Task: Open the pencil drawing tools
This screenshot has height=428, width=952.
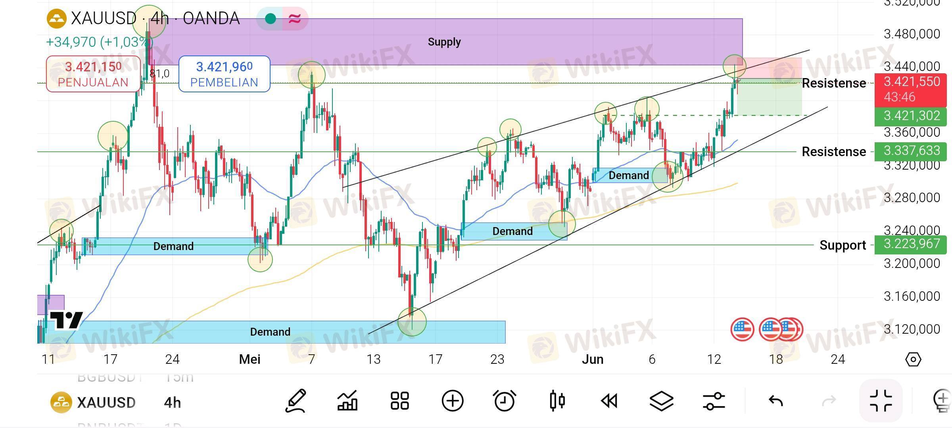Action: (x=296, y=401)
